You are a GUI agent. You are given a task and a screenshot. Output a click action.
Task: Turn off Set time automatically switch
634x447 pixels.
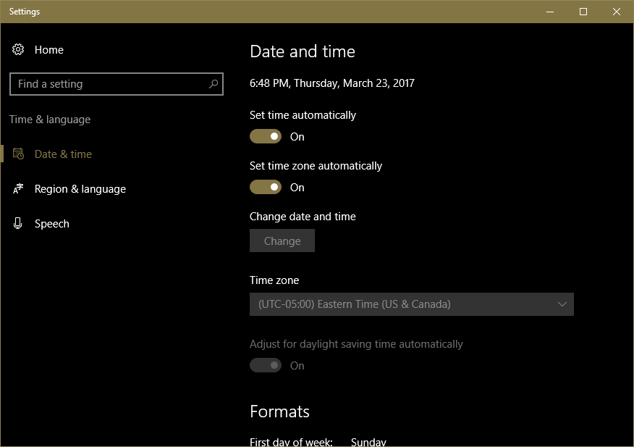pyautogui.click(x=266, y=137)
